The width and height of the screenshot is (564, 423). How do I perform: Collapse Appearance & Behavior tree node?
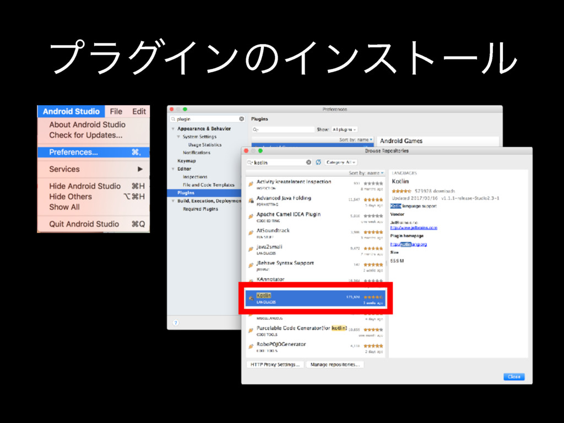[x=173, y=129]
